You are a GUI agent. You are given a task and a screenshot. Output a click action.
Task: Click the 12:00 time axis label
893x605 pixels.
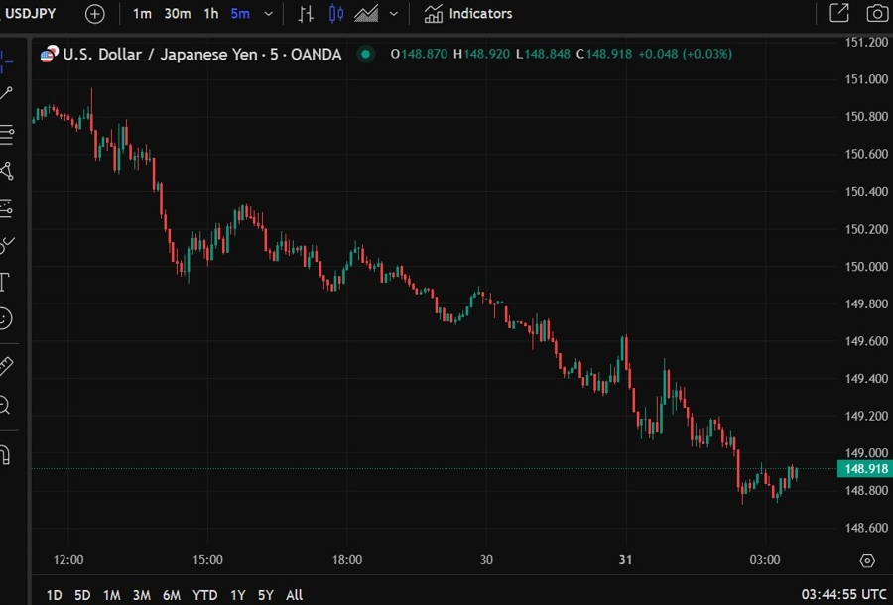coord(68,560)
